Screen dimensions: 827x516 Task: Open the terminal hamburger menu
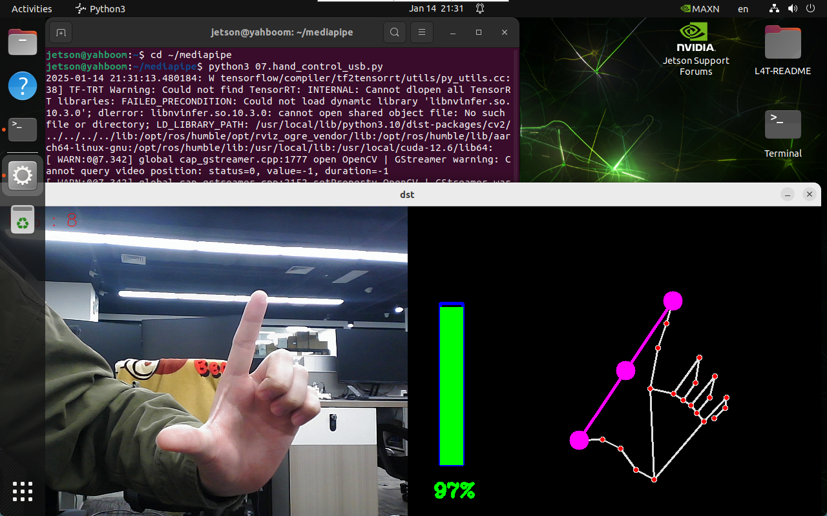422,32
